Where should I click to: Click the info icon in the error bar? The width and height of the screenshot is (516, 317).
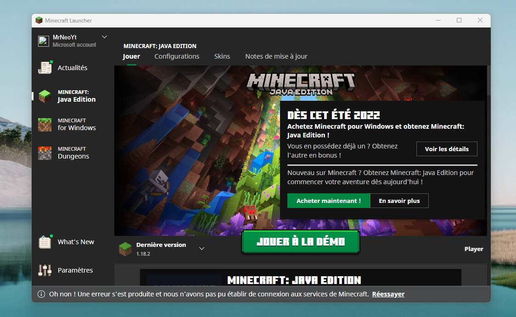[41, 294]
